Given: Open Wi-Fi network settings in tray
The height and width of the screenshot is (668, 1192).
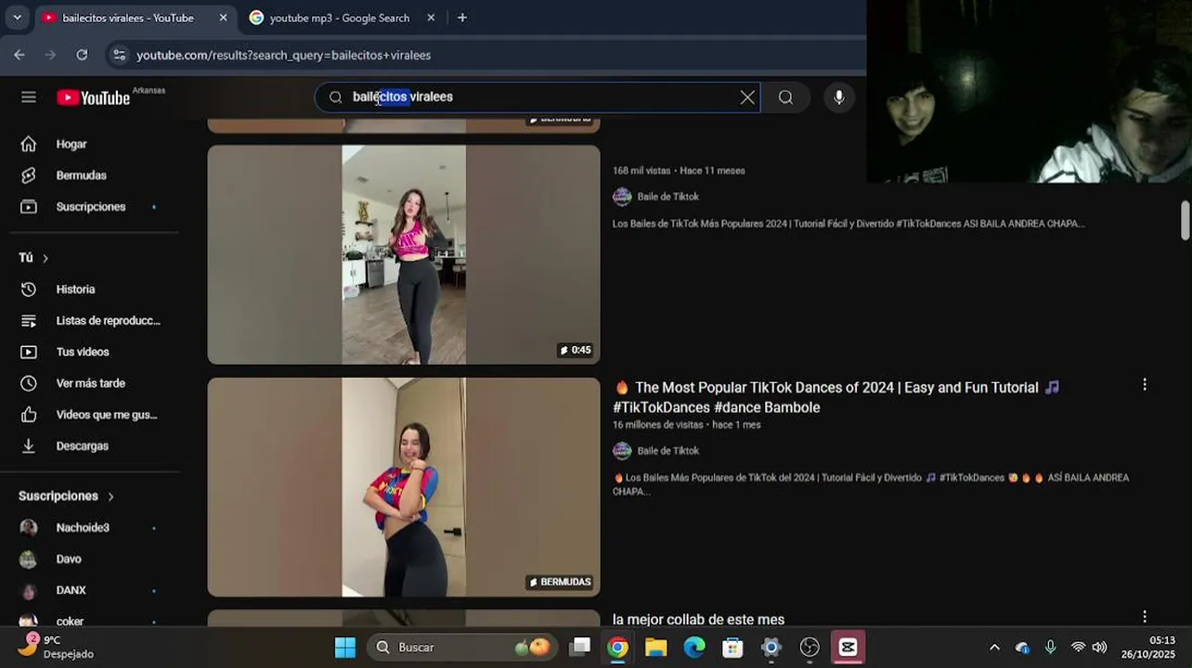Looking at the screenshot, I should click(x=1078, y=648).
